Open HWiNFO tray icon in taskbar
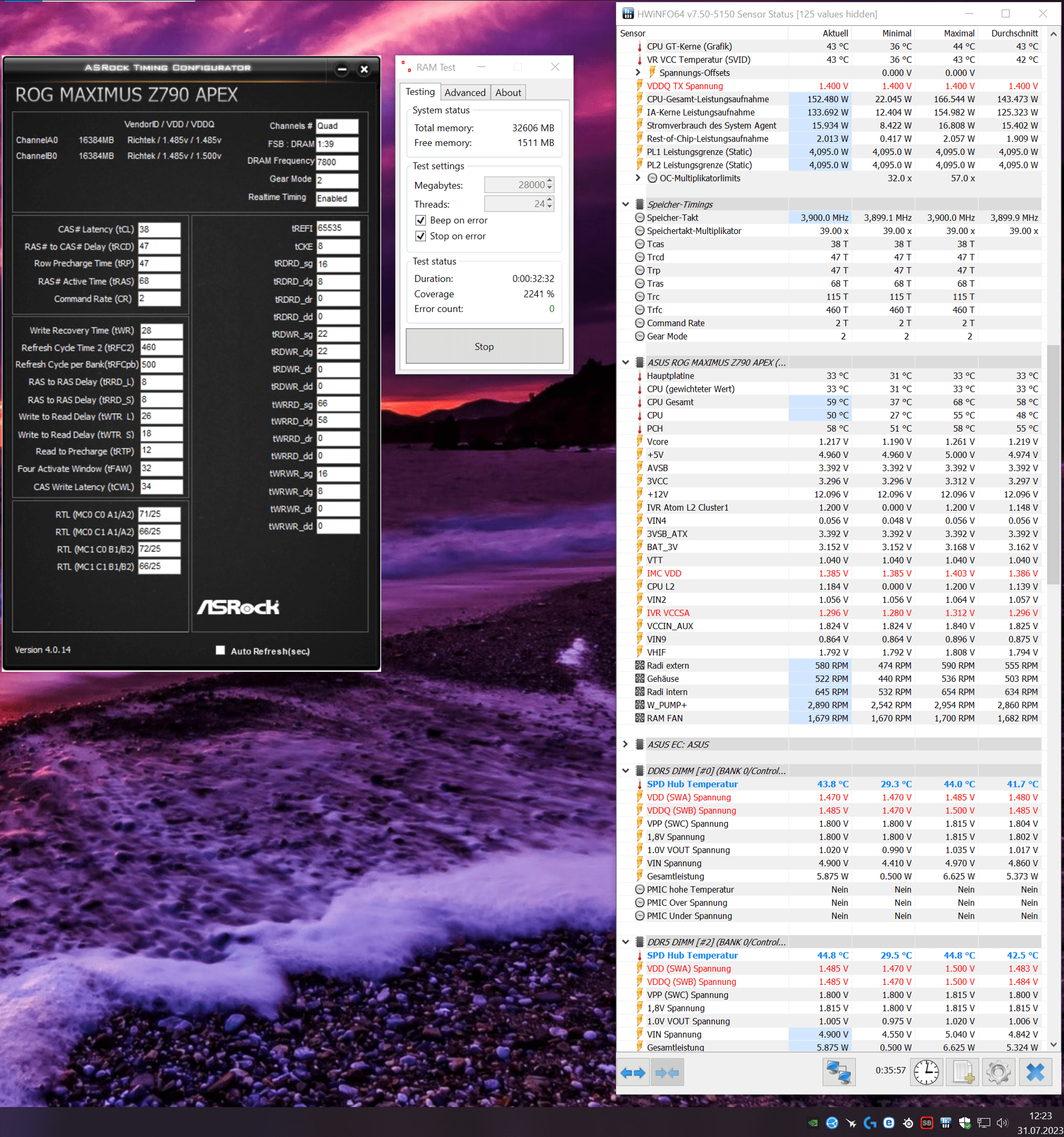 [946, 1123]
